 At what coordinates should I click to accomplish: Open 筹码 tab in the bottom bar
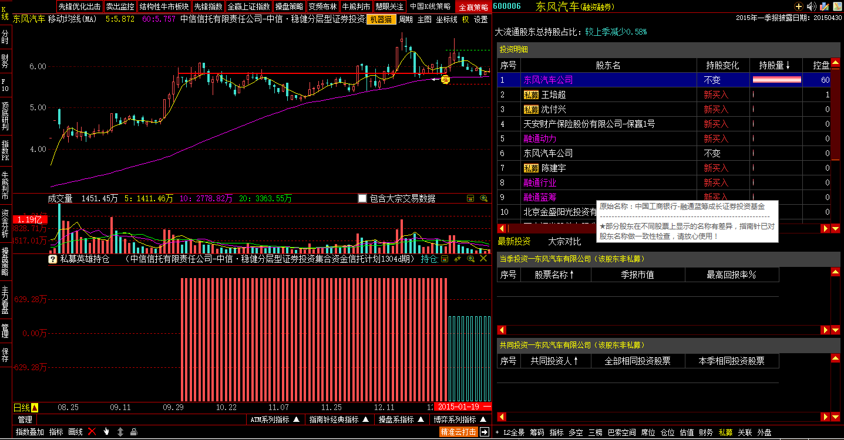tap(537, 432)
